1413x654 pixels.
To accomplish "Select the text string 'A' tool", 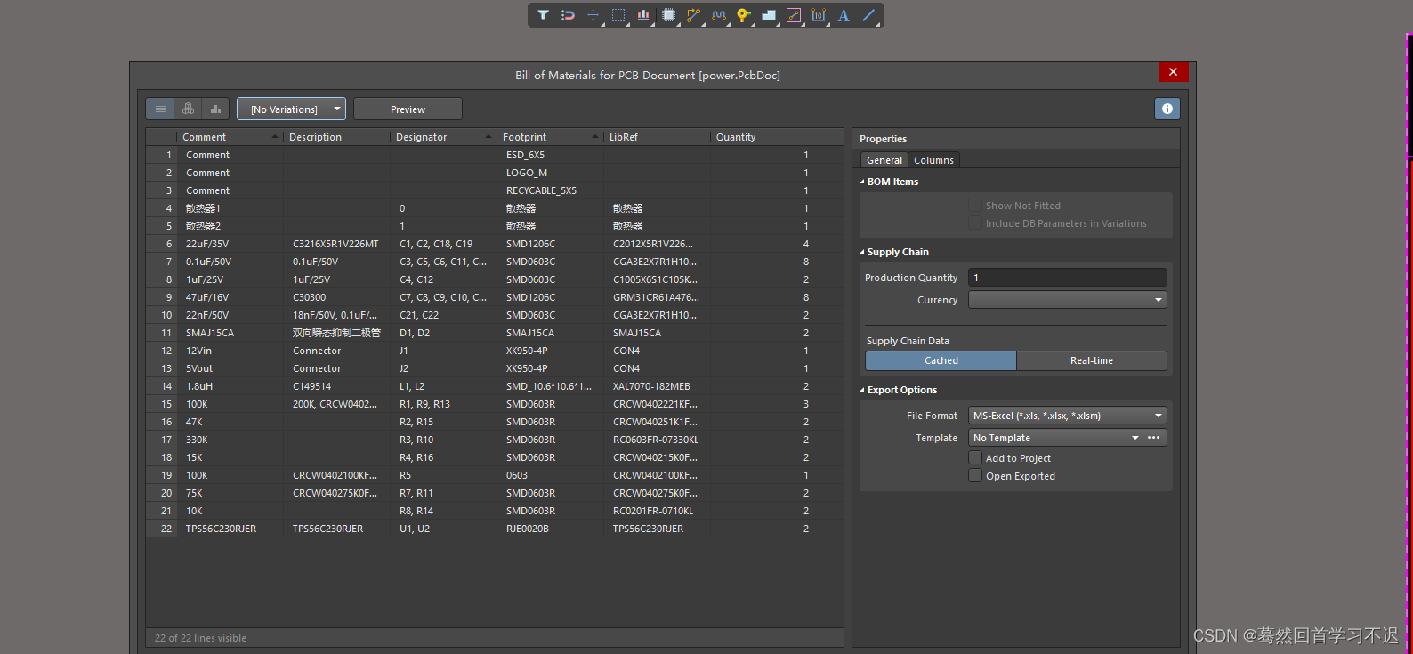I will (844, 15).
